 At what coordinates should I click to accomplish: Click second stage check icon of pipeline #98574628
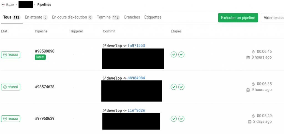point(181,87)
